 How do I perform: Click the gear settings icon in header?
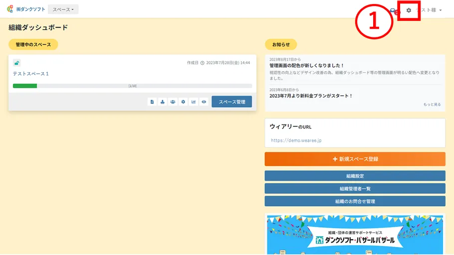point(409,10)
